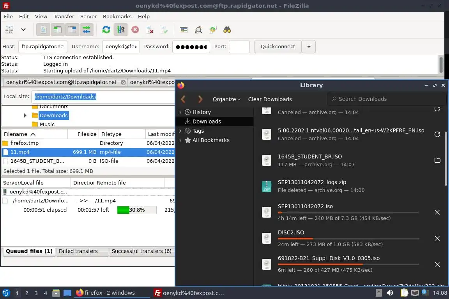Show 1645B_STUDENT_BR.ISO in folder

click(437, 160)
